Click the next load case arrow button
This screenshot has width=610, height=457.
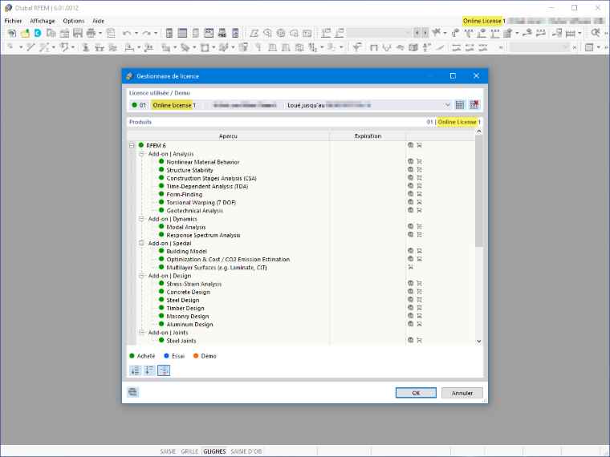(425, 33)
